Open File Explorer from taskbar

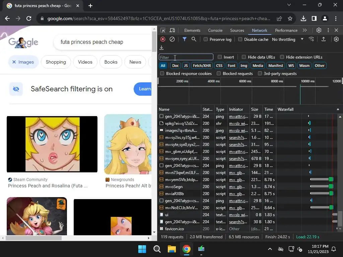pos(172,249)
